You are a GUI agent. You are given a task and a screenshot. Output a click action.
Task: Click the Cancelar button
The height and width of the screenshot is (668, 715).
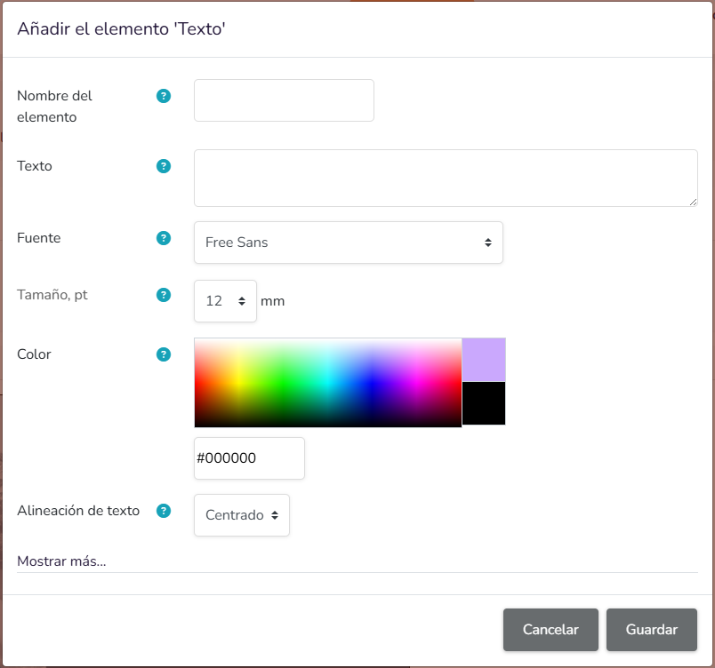tap(550, 629)
